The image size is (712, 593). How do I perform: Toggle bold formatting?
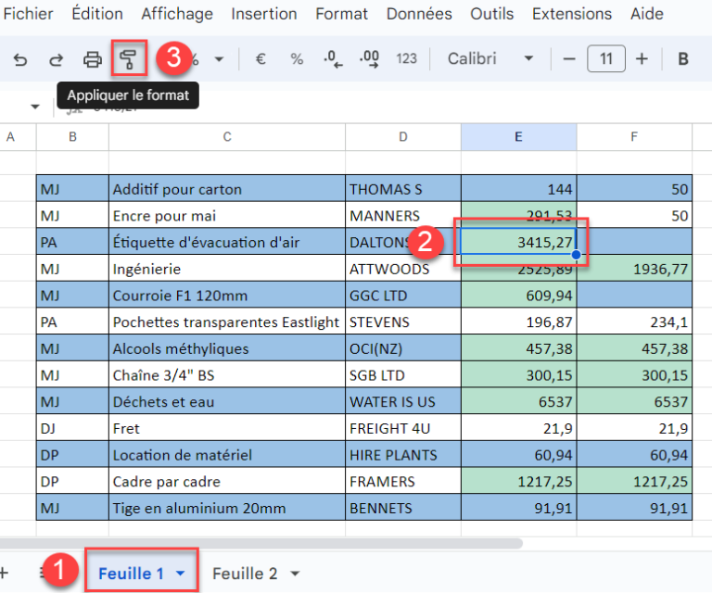click(683, 59)
